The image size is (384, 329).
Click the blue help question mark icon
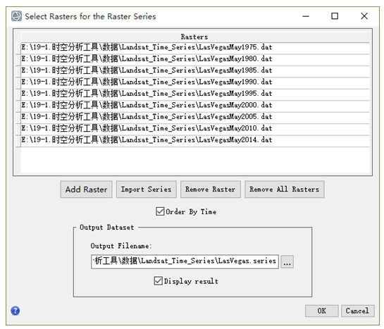coord(16,311)
